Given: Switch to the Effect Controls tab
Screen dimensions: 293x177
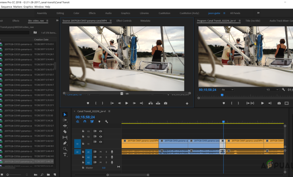Looking at the screenshot, I should click(124, 21).
